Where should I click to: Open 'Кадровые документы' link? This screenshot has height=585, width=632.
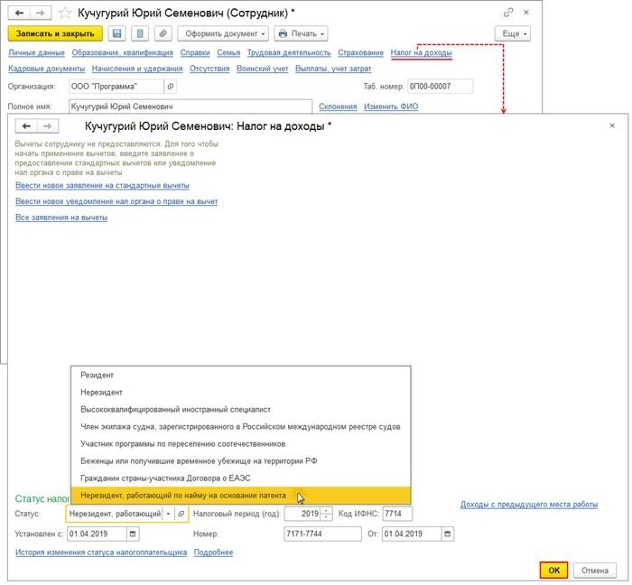tap(47, 69)
